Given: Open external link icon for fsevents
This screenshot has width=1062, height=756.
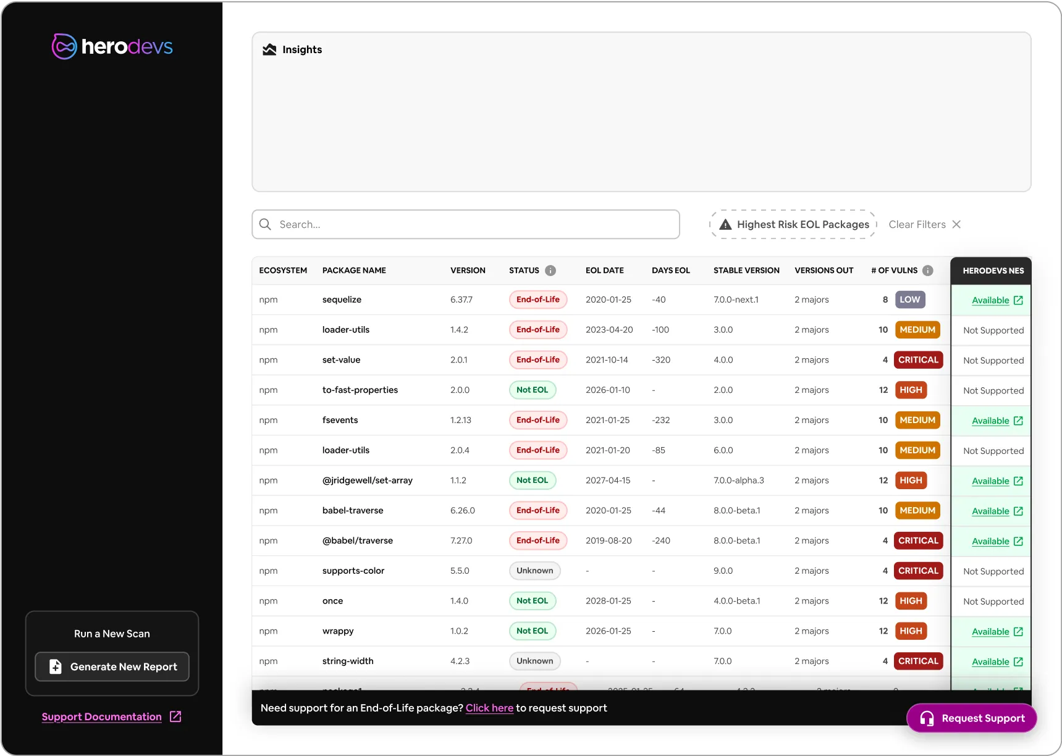Looking at the screenshot, I should click(1018, 421).
